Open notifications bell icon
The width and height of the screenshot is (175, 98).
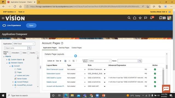click(151, 18)
